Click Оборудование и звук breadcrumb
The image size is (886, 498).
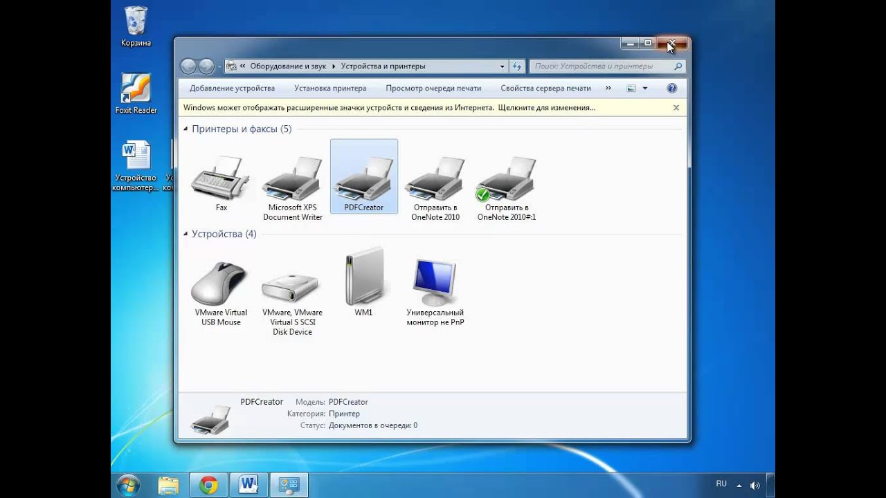288,66
